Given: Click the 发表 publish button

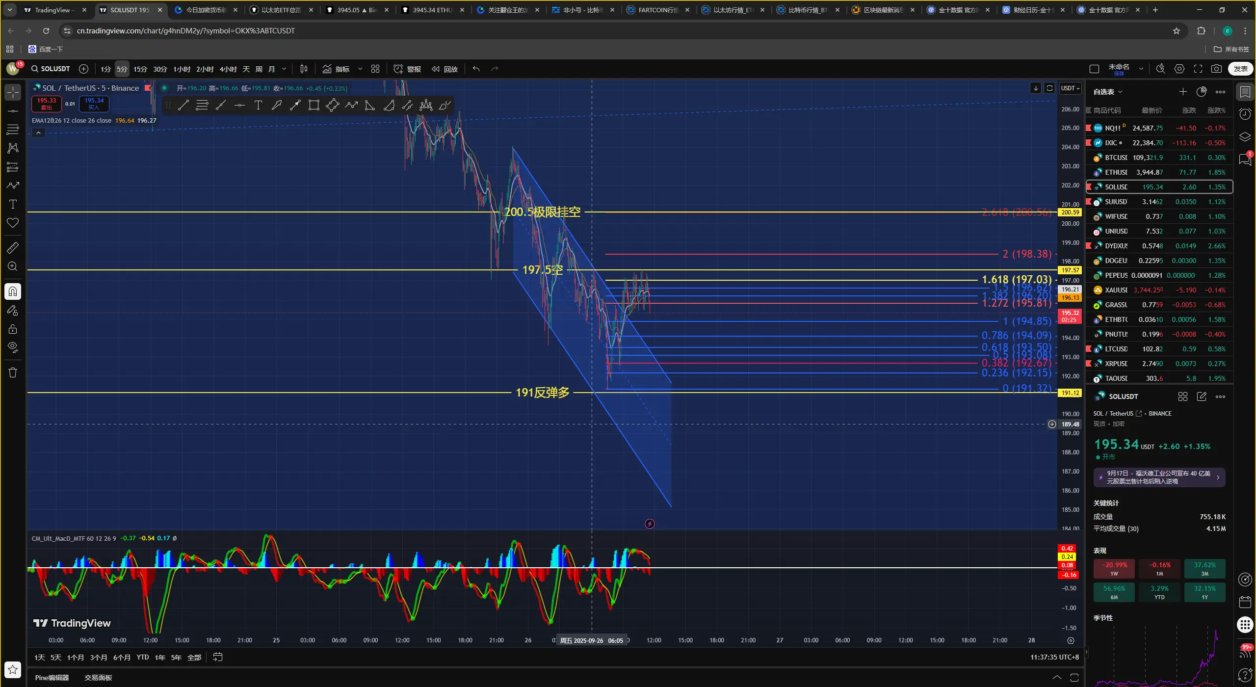Looking at the screenshot, I should click(x=1241, y=69).
